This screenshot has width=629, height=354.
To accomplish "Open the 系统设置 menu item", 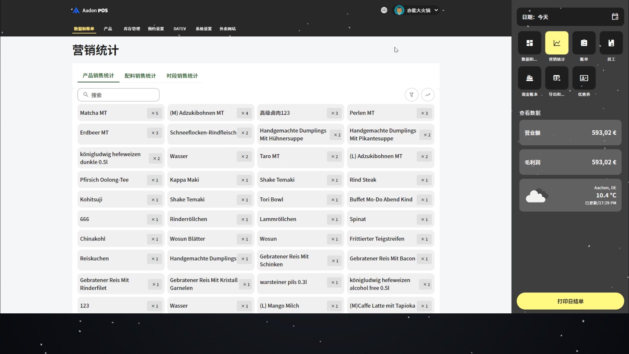I will tap(204, 29).
